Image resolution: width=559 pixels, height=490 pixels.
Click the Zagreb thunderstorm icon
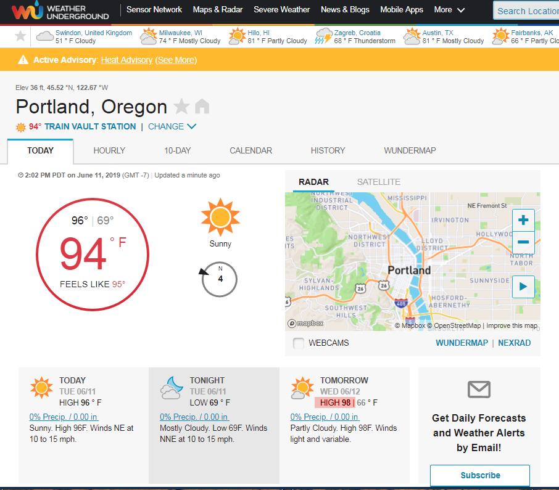[x=323, y=36]
